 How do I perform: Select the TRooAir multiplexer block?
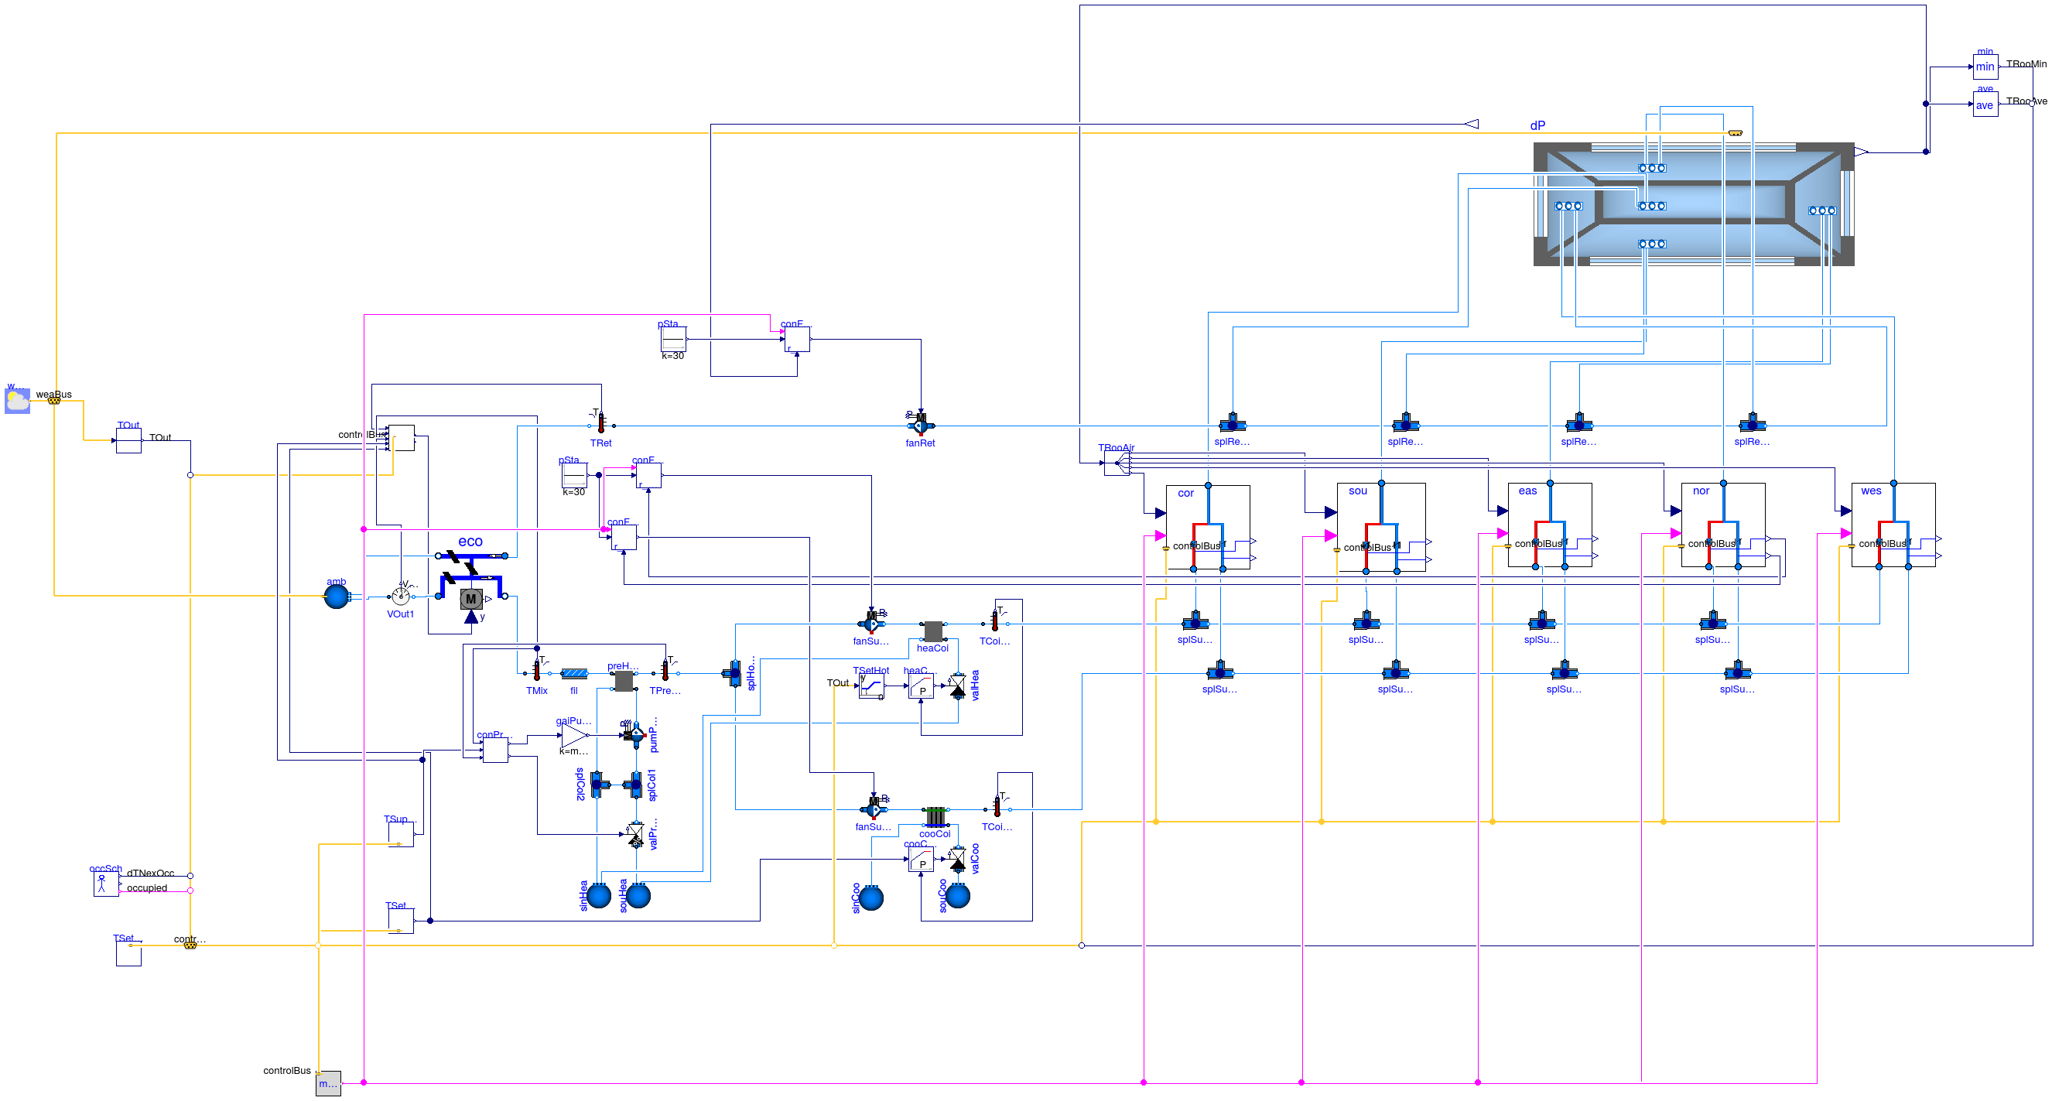[1117, 463]
